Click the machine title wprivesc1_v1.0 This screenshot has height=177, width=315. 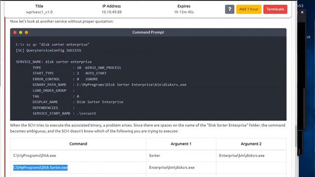[x=39, y=12]
